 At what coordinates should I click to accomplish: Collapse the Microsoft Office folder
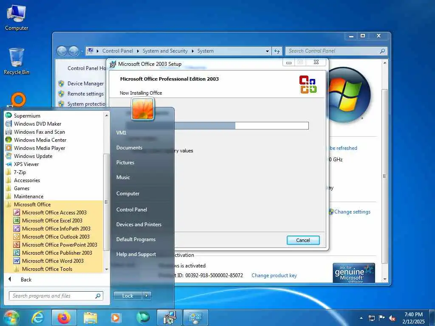[x=32, y=204]
